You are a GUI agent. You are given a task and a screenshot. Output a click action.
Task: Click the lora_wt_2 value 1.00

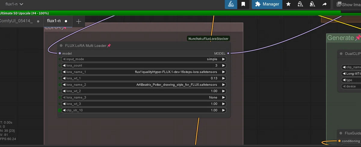(x=214, y=91)
